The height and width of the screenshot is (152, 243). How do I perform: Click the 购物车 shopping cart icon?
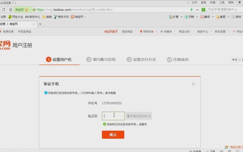coord(141,32)
